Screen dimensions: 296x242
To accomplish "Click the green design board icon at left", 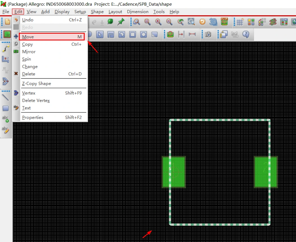I will (7, 34).
